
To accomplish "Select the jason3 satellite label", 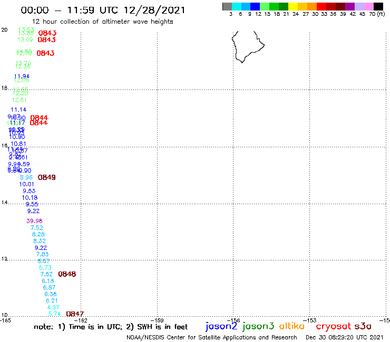I will [x=258, y=326].
